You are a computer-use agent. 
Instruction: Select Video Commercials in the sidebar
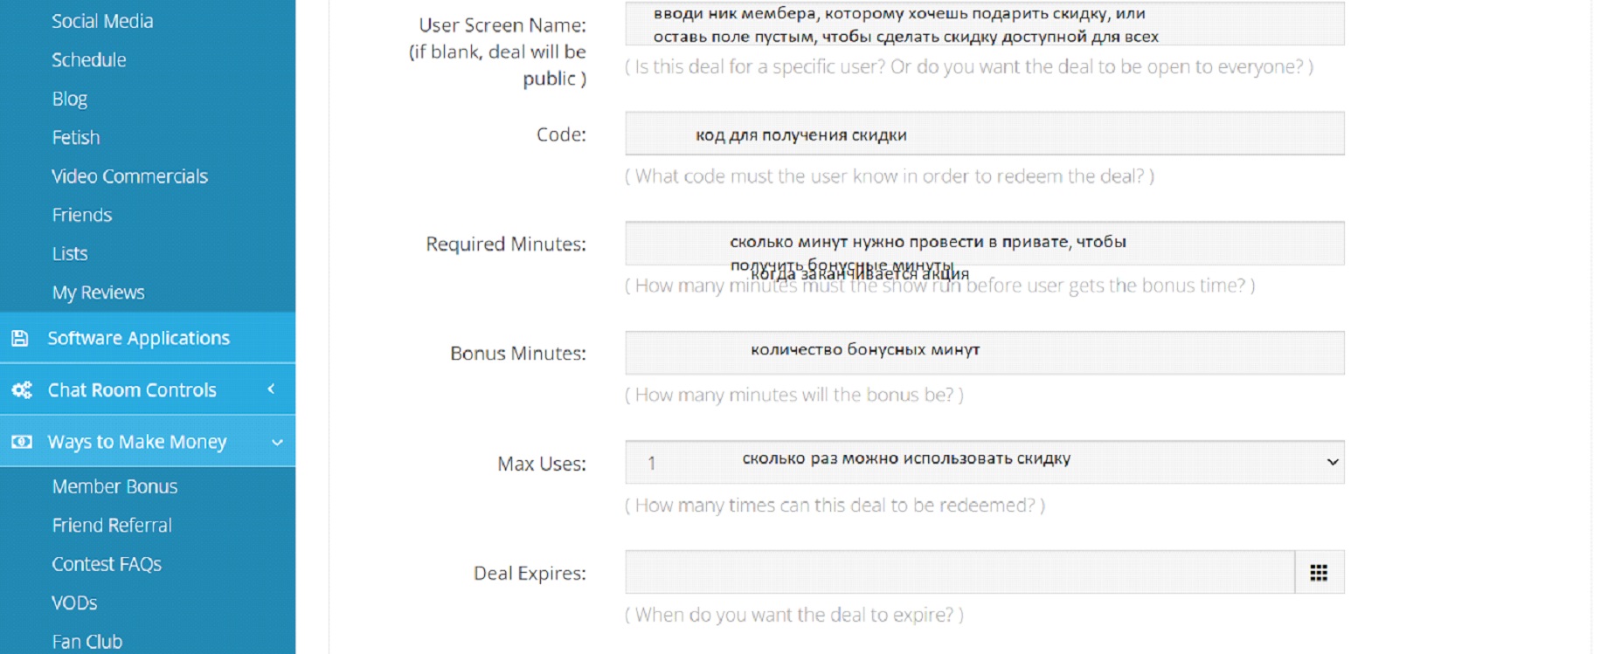coord(129,176)
